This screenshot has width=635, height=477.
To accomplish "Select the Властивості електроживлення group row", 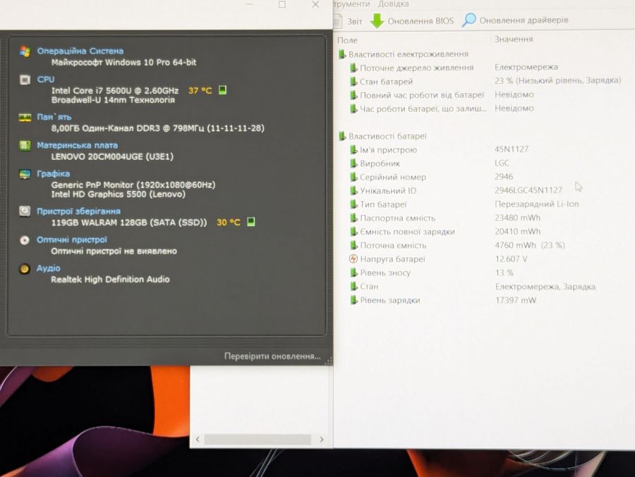I will click(403, 54).
